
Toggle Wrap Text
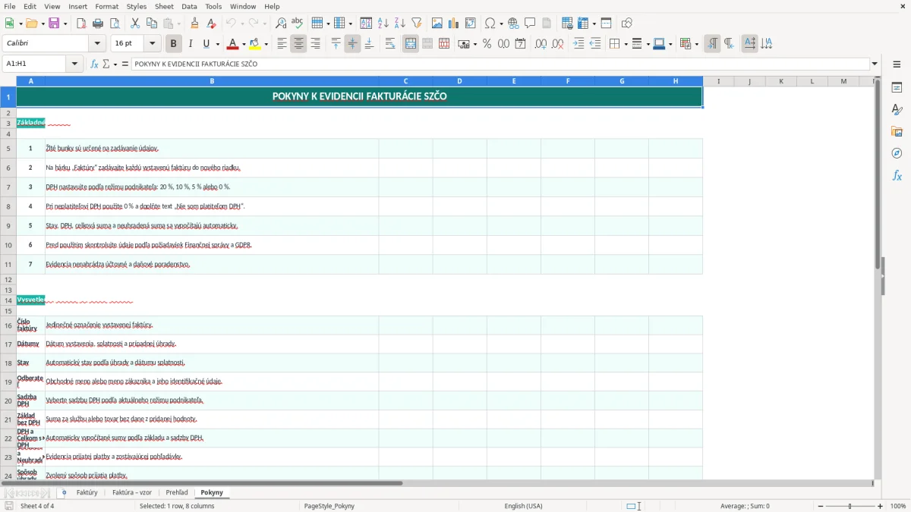390,44
